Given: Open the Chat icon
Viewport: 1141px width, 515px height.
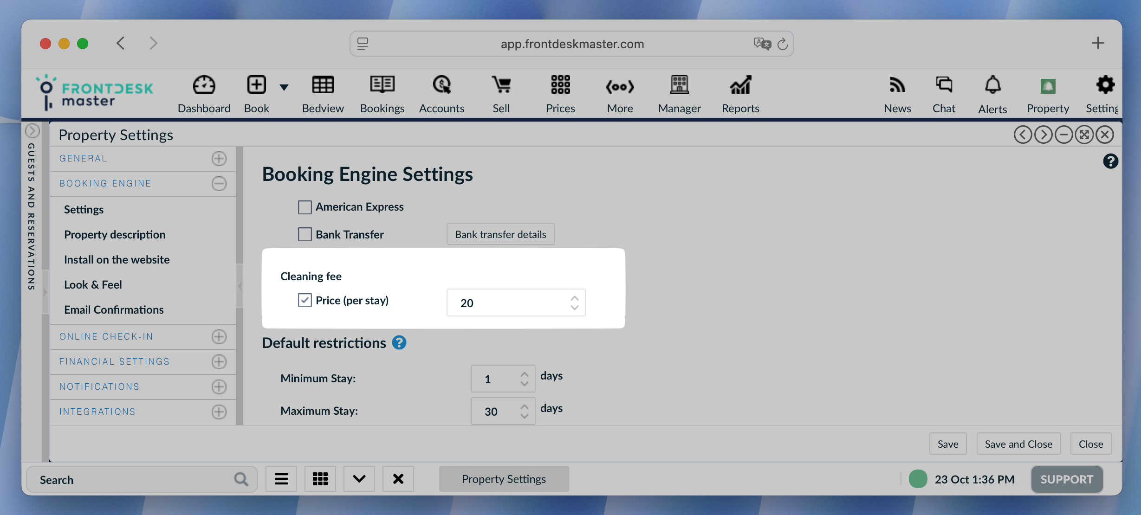Looking at the screenshot, I should tap(944, 85).
